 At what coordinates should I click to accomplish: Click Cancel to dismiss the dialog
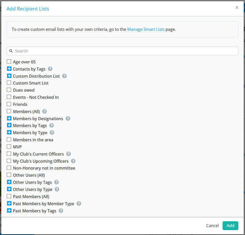tap(212, 226)
